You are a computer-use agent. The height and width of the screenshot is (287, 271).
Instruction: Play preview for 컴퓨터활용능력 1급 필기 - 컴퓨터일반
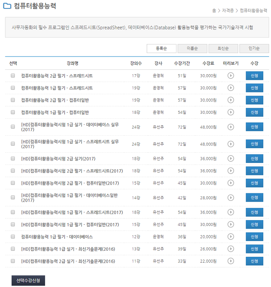coord(230,112)
